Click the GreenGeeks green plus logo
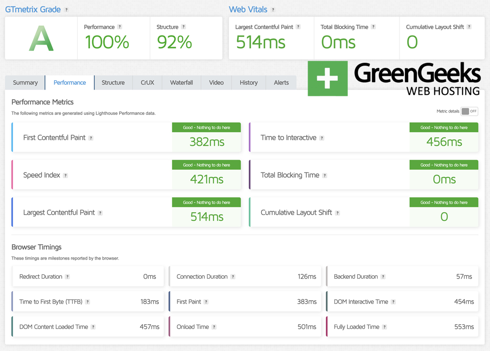This screenshot has width=490, height=351. (x=327, y=79)
